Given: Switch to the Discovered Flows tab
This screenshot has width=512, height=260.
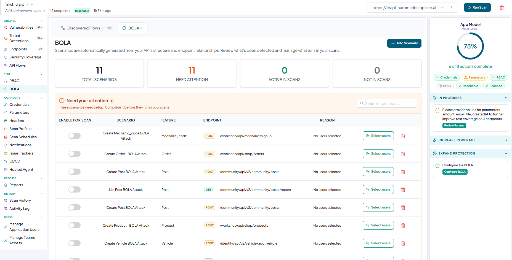Looking at the screenshot, I should click(86, 28).
